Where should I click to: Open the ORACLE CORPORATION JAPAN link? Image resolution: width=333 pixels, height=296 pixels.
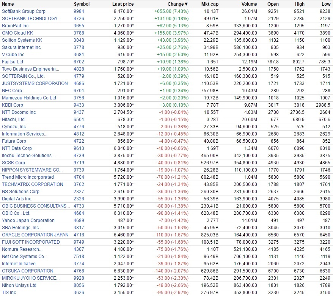(x=35, y=235)
